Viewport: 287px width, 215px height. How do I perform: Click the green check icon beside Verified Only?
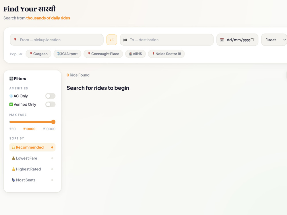coord(11,104)
